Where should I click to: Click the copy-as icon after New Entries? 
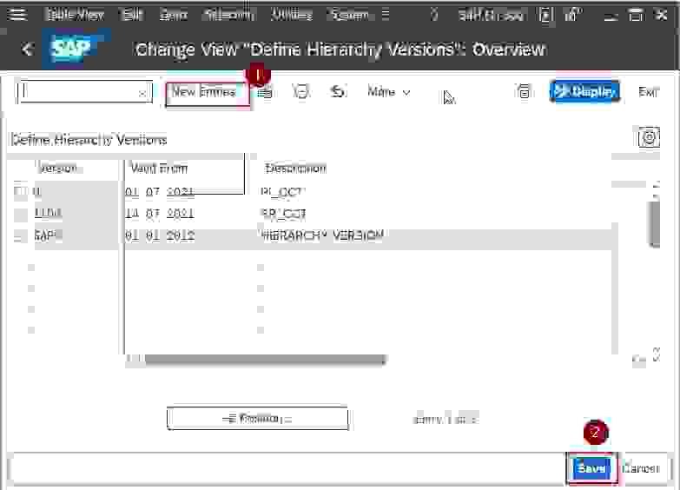tap(265, 92)
